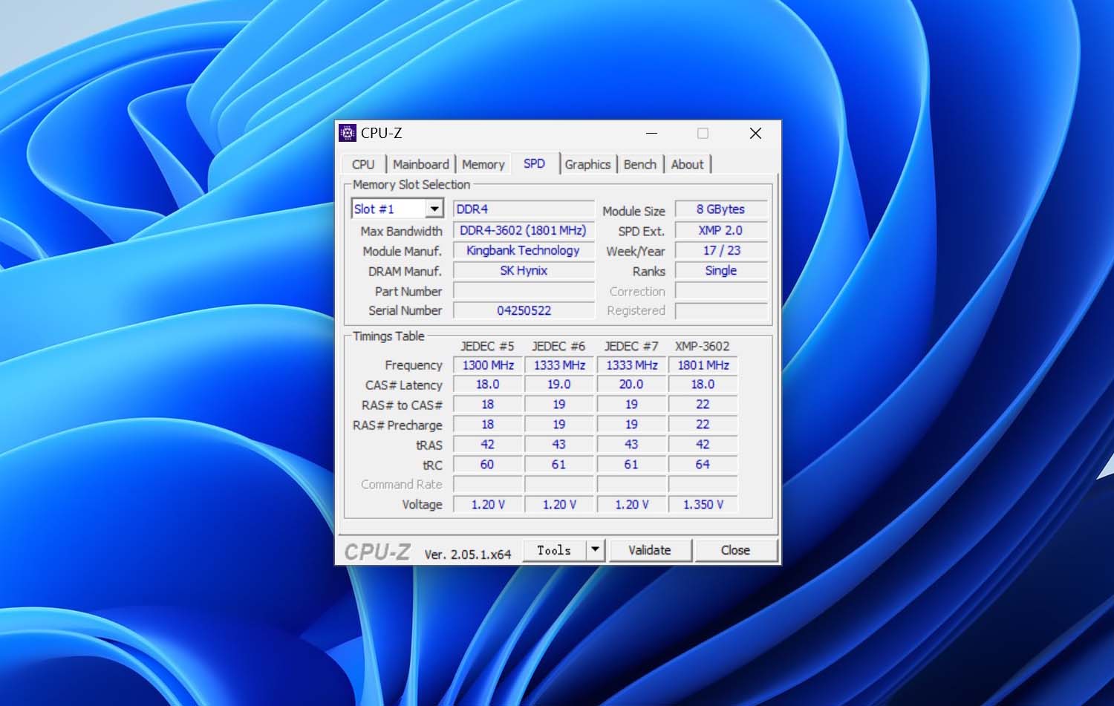This screenshot has height=706, width=1114.
Task: Click the JEDEC #6 CAS# Latency 19.0
Action: click(x=559, y=385)
